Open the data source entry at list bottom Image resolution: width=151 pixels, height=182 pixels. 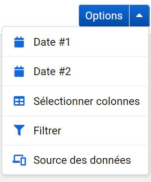point(75,160)
